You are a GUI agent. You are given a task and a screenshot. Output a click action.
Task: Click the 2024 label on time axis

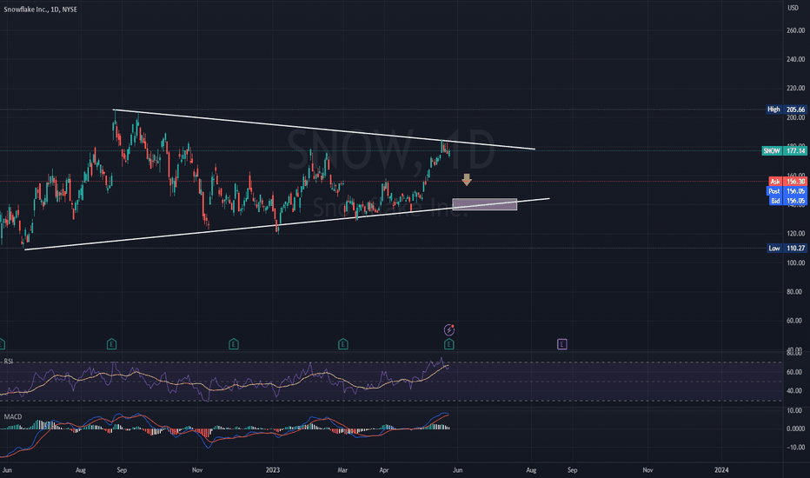[721, 469]
